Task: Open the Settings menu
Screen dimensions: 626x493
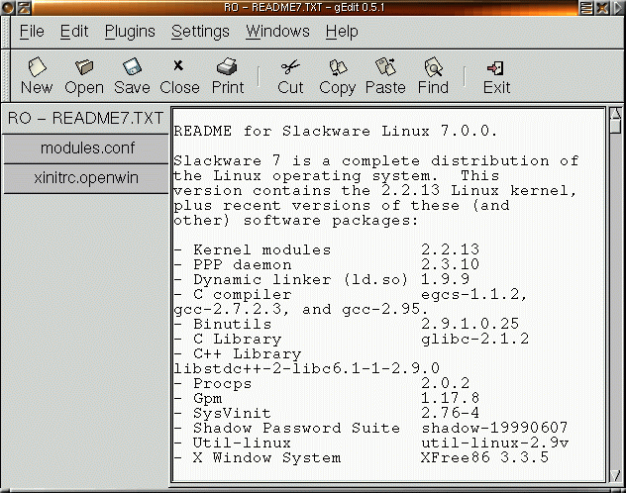Action: pyautogui.click(x=200, y=31)
